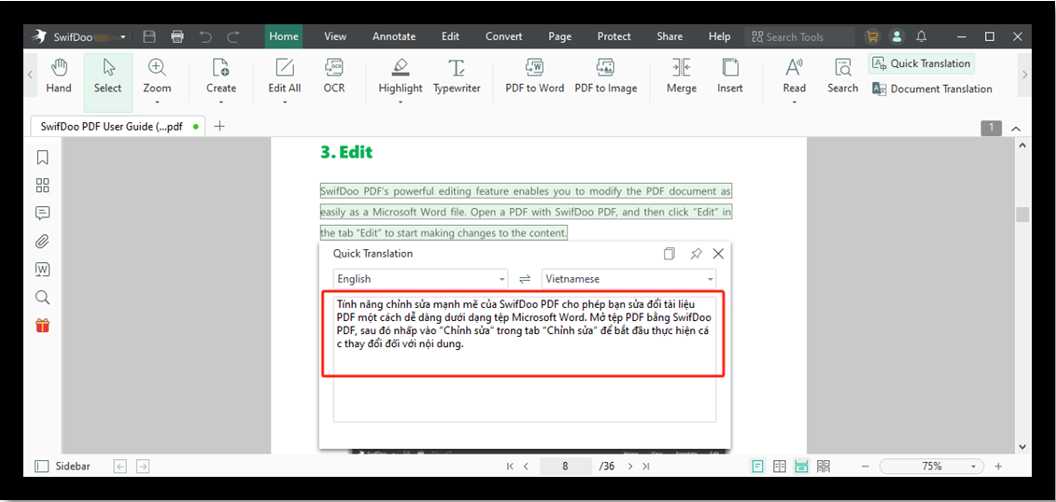Pin the Quick Translation window
Viewport: 1056px width, 502px height.
click(696, 254)
